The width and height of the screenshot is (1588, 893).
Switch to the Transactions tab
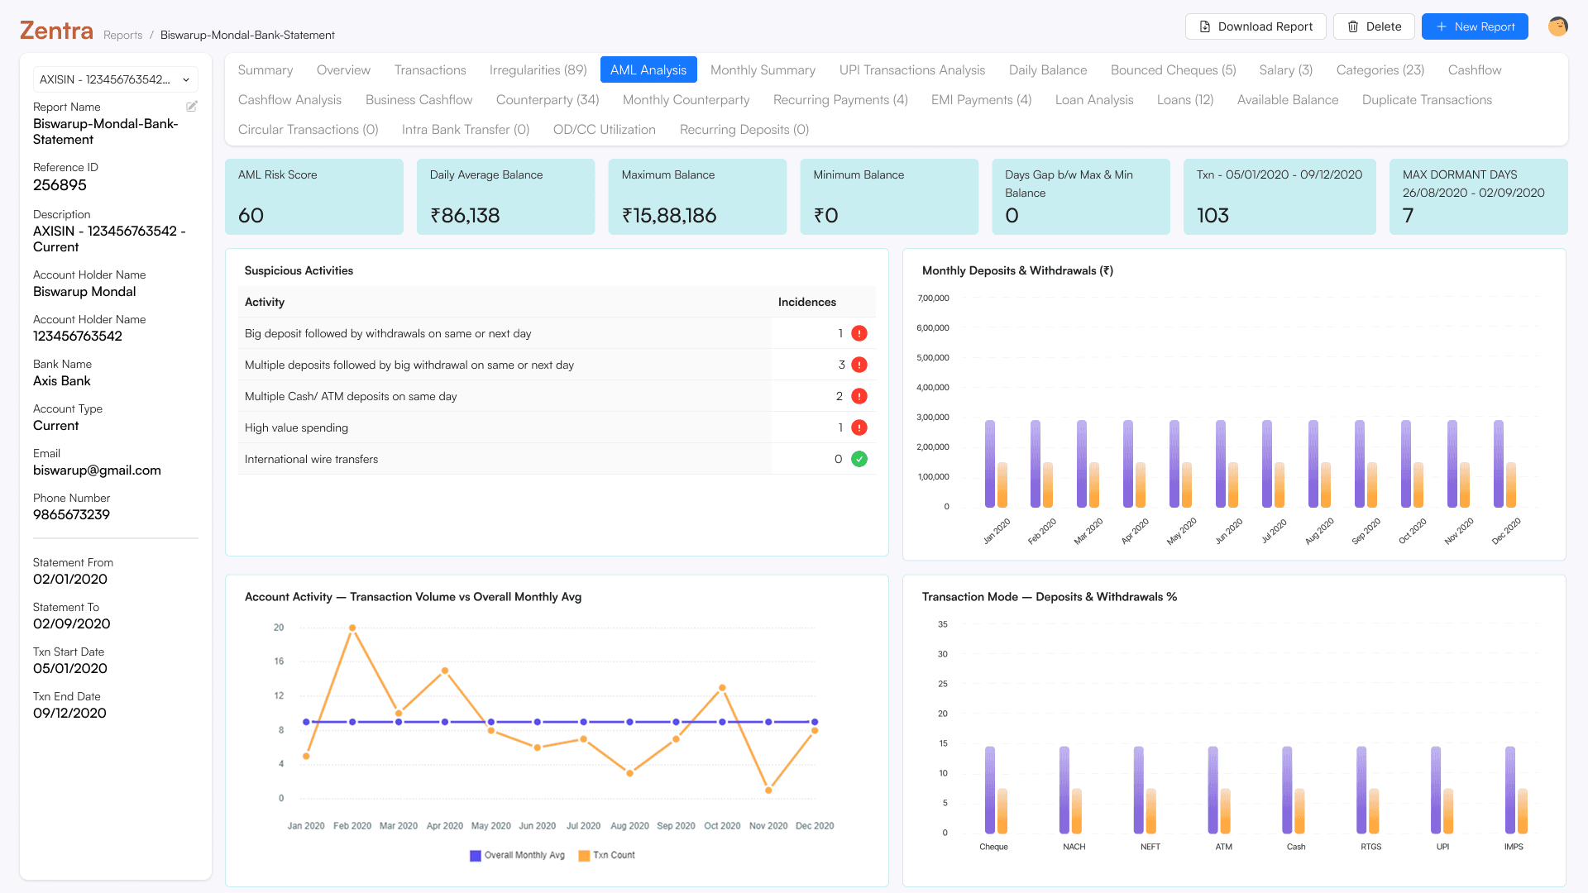pos(430,70)
